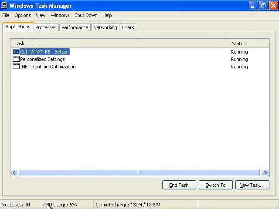
Task: Open the Help menu
Action: (x=107, y=15)
